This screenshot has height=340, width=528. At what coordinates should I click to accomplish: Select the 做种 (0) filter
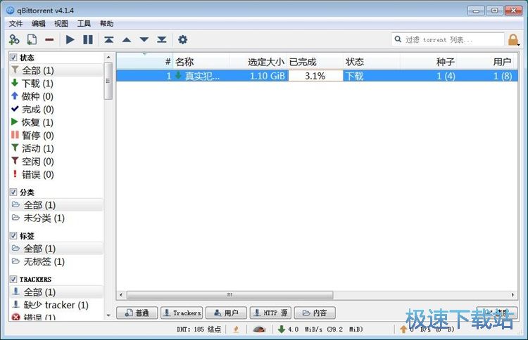pyautogui.click(x=56, y=96)
